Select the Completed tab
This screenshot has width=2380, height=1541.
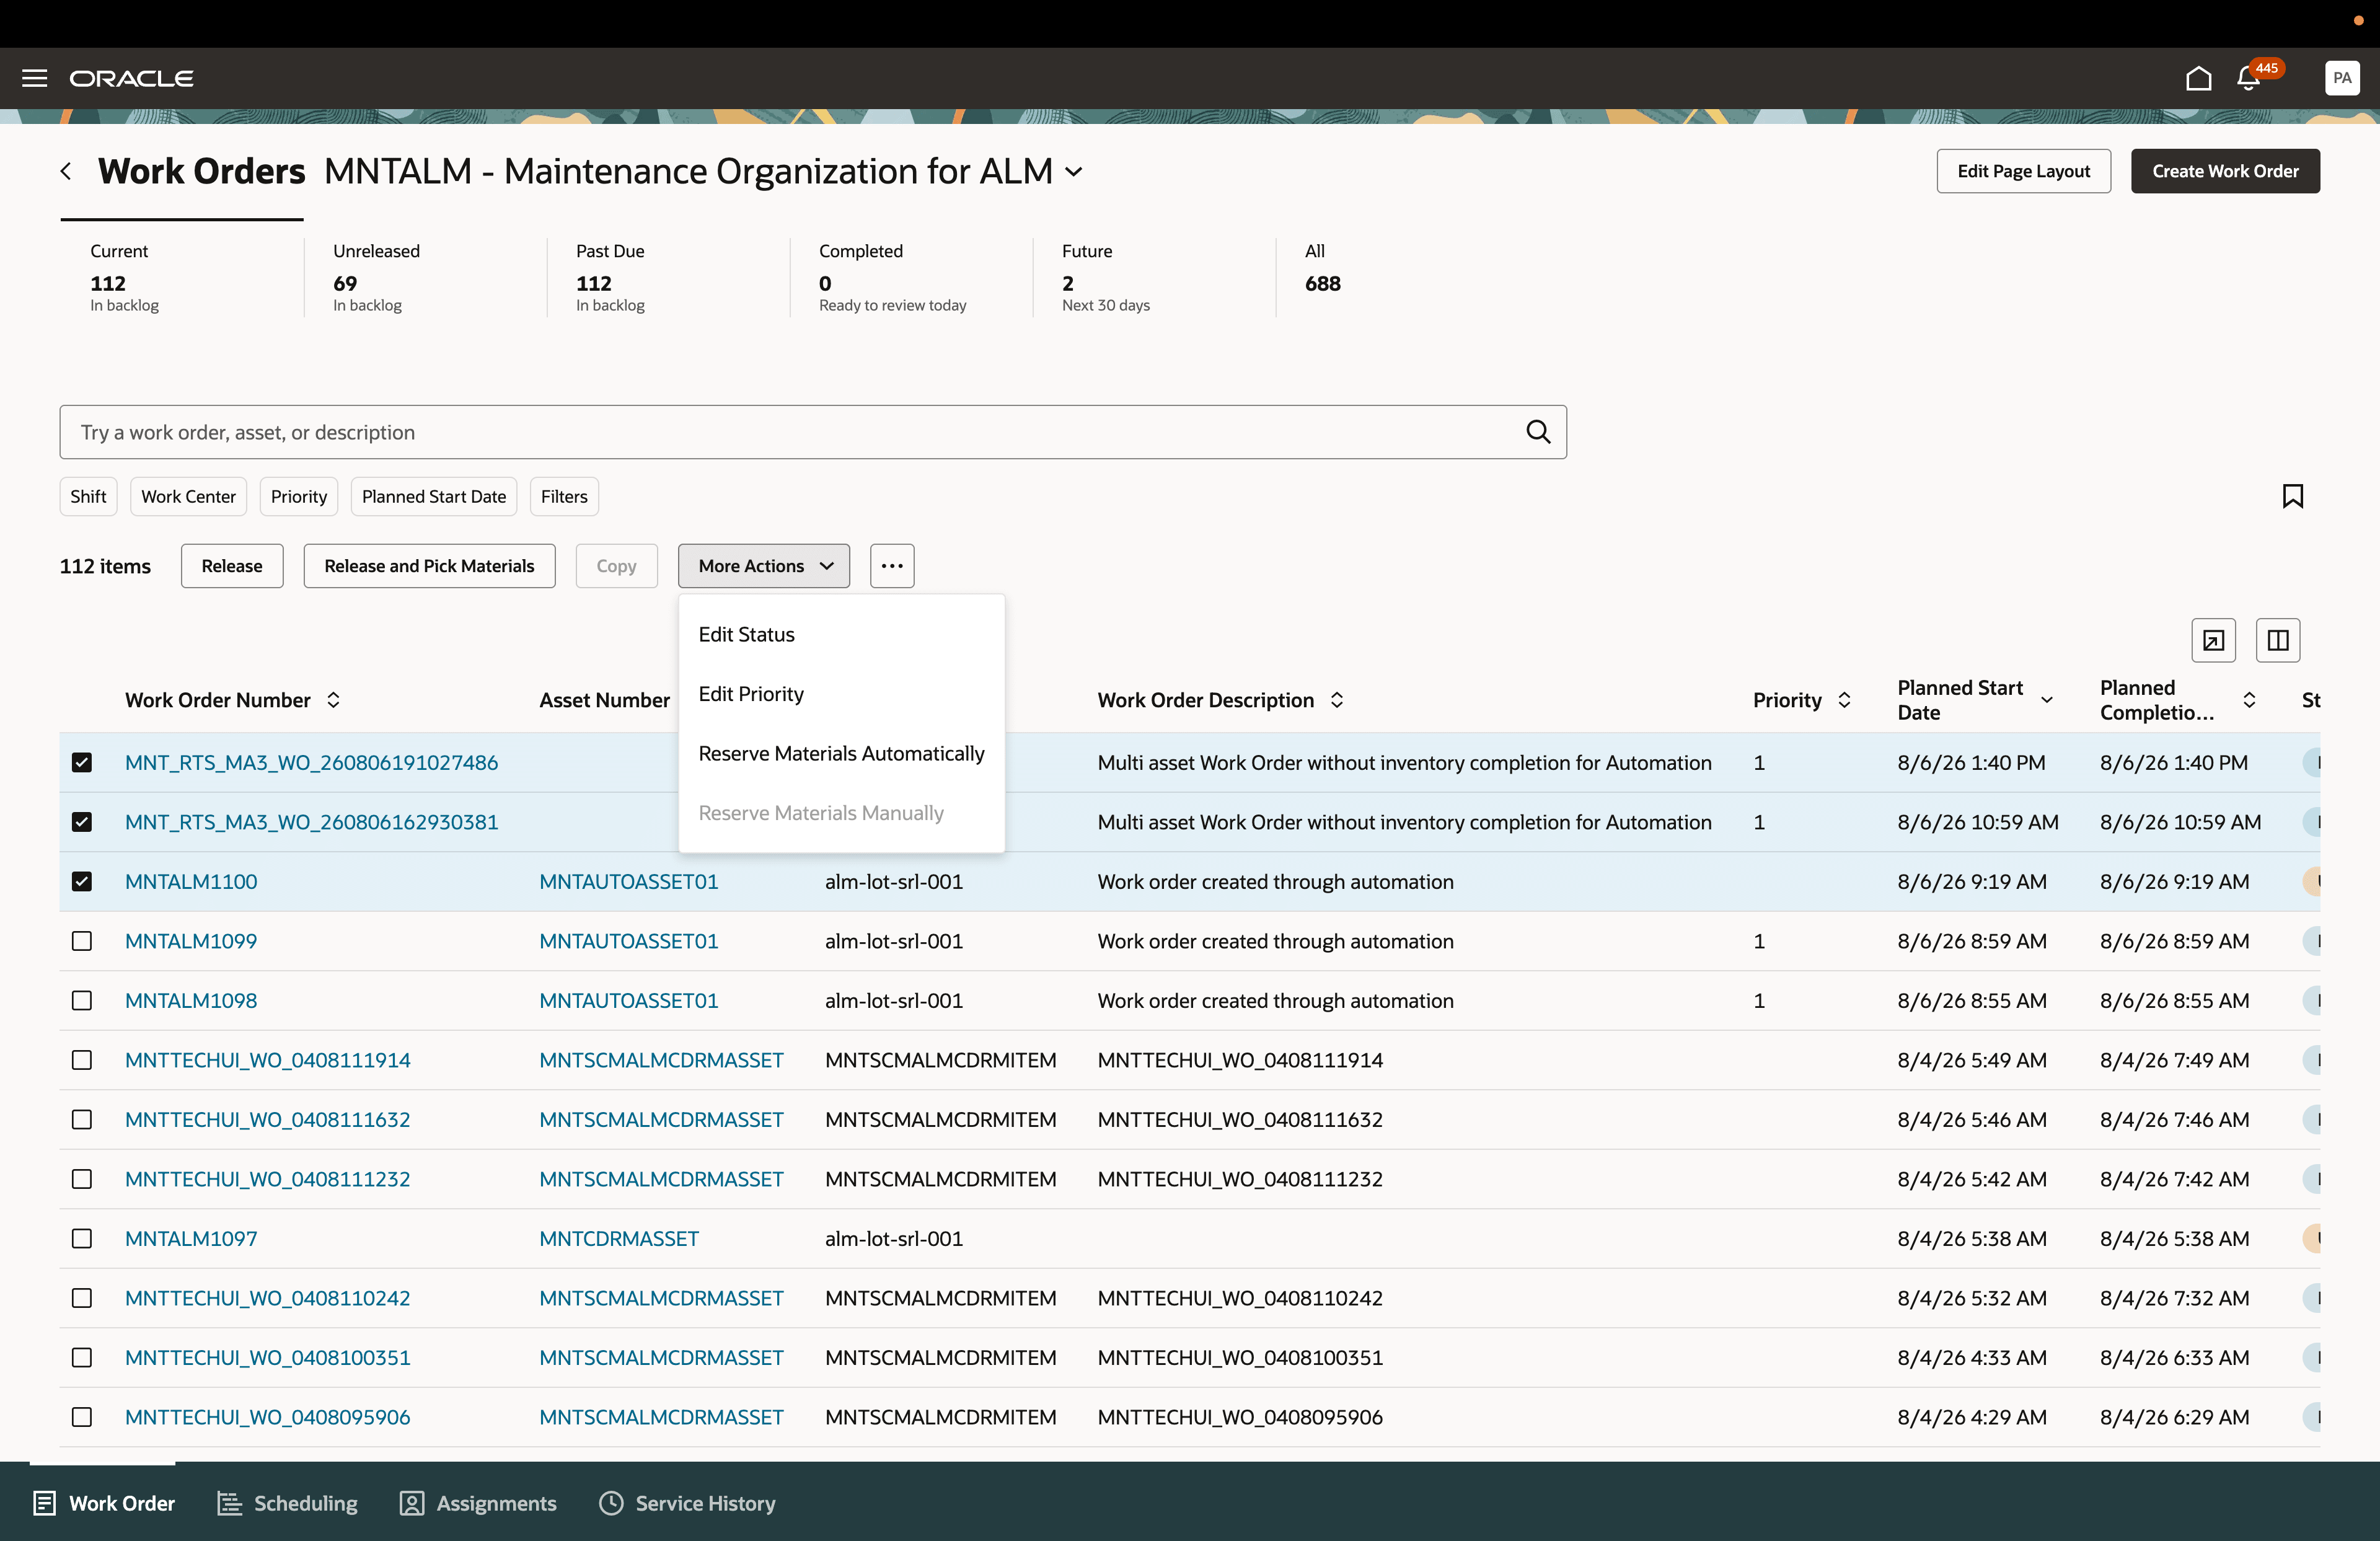pos(911,277)
